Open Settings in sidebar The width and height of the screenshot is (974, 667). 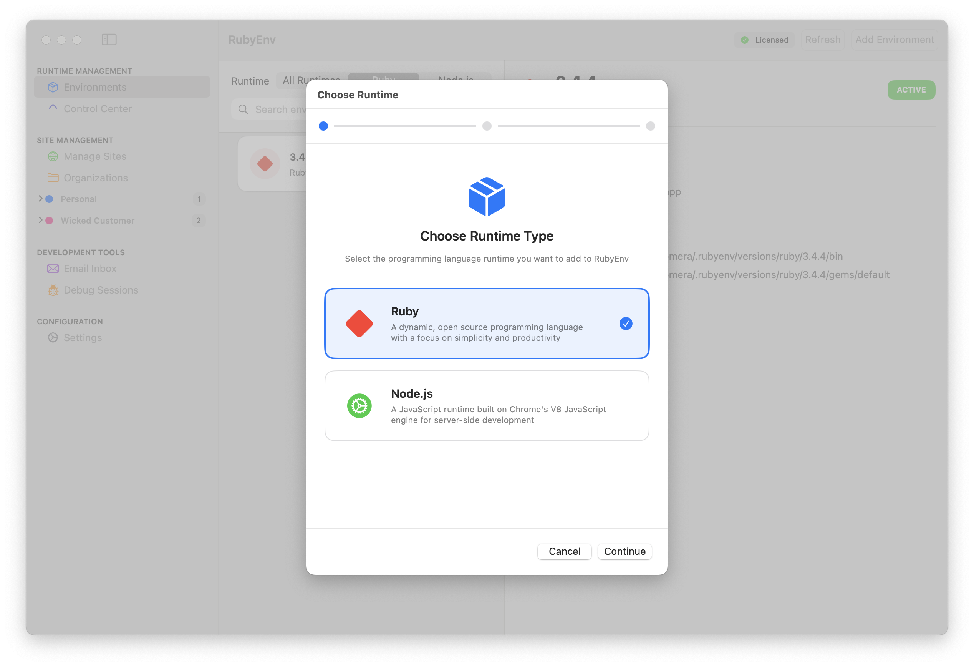122,337
